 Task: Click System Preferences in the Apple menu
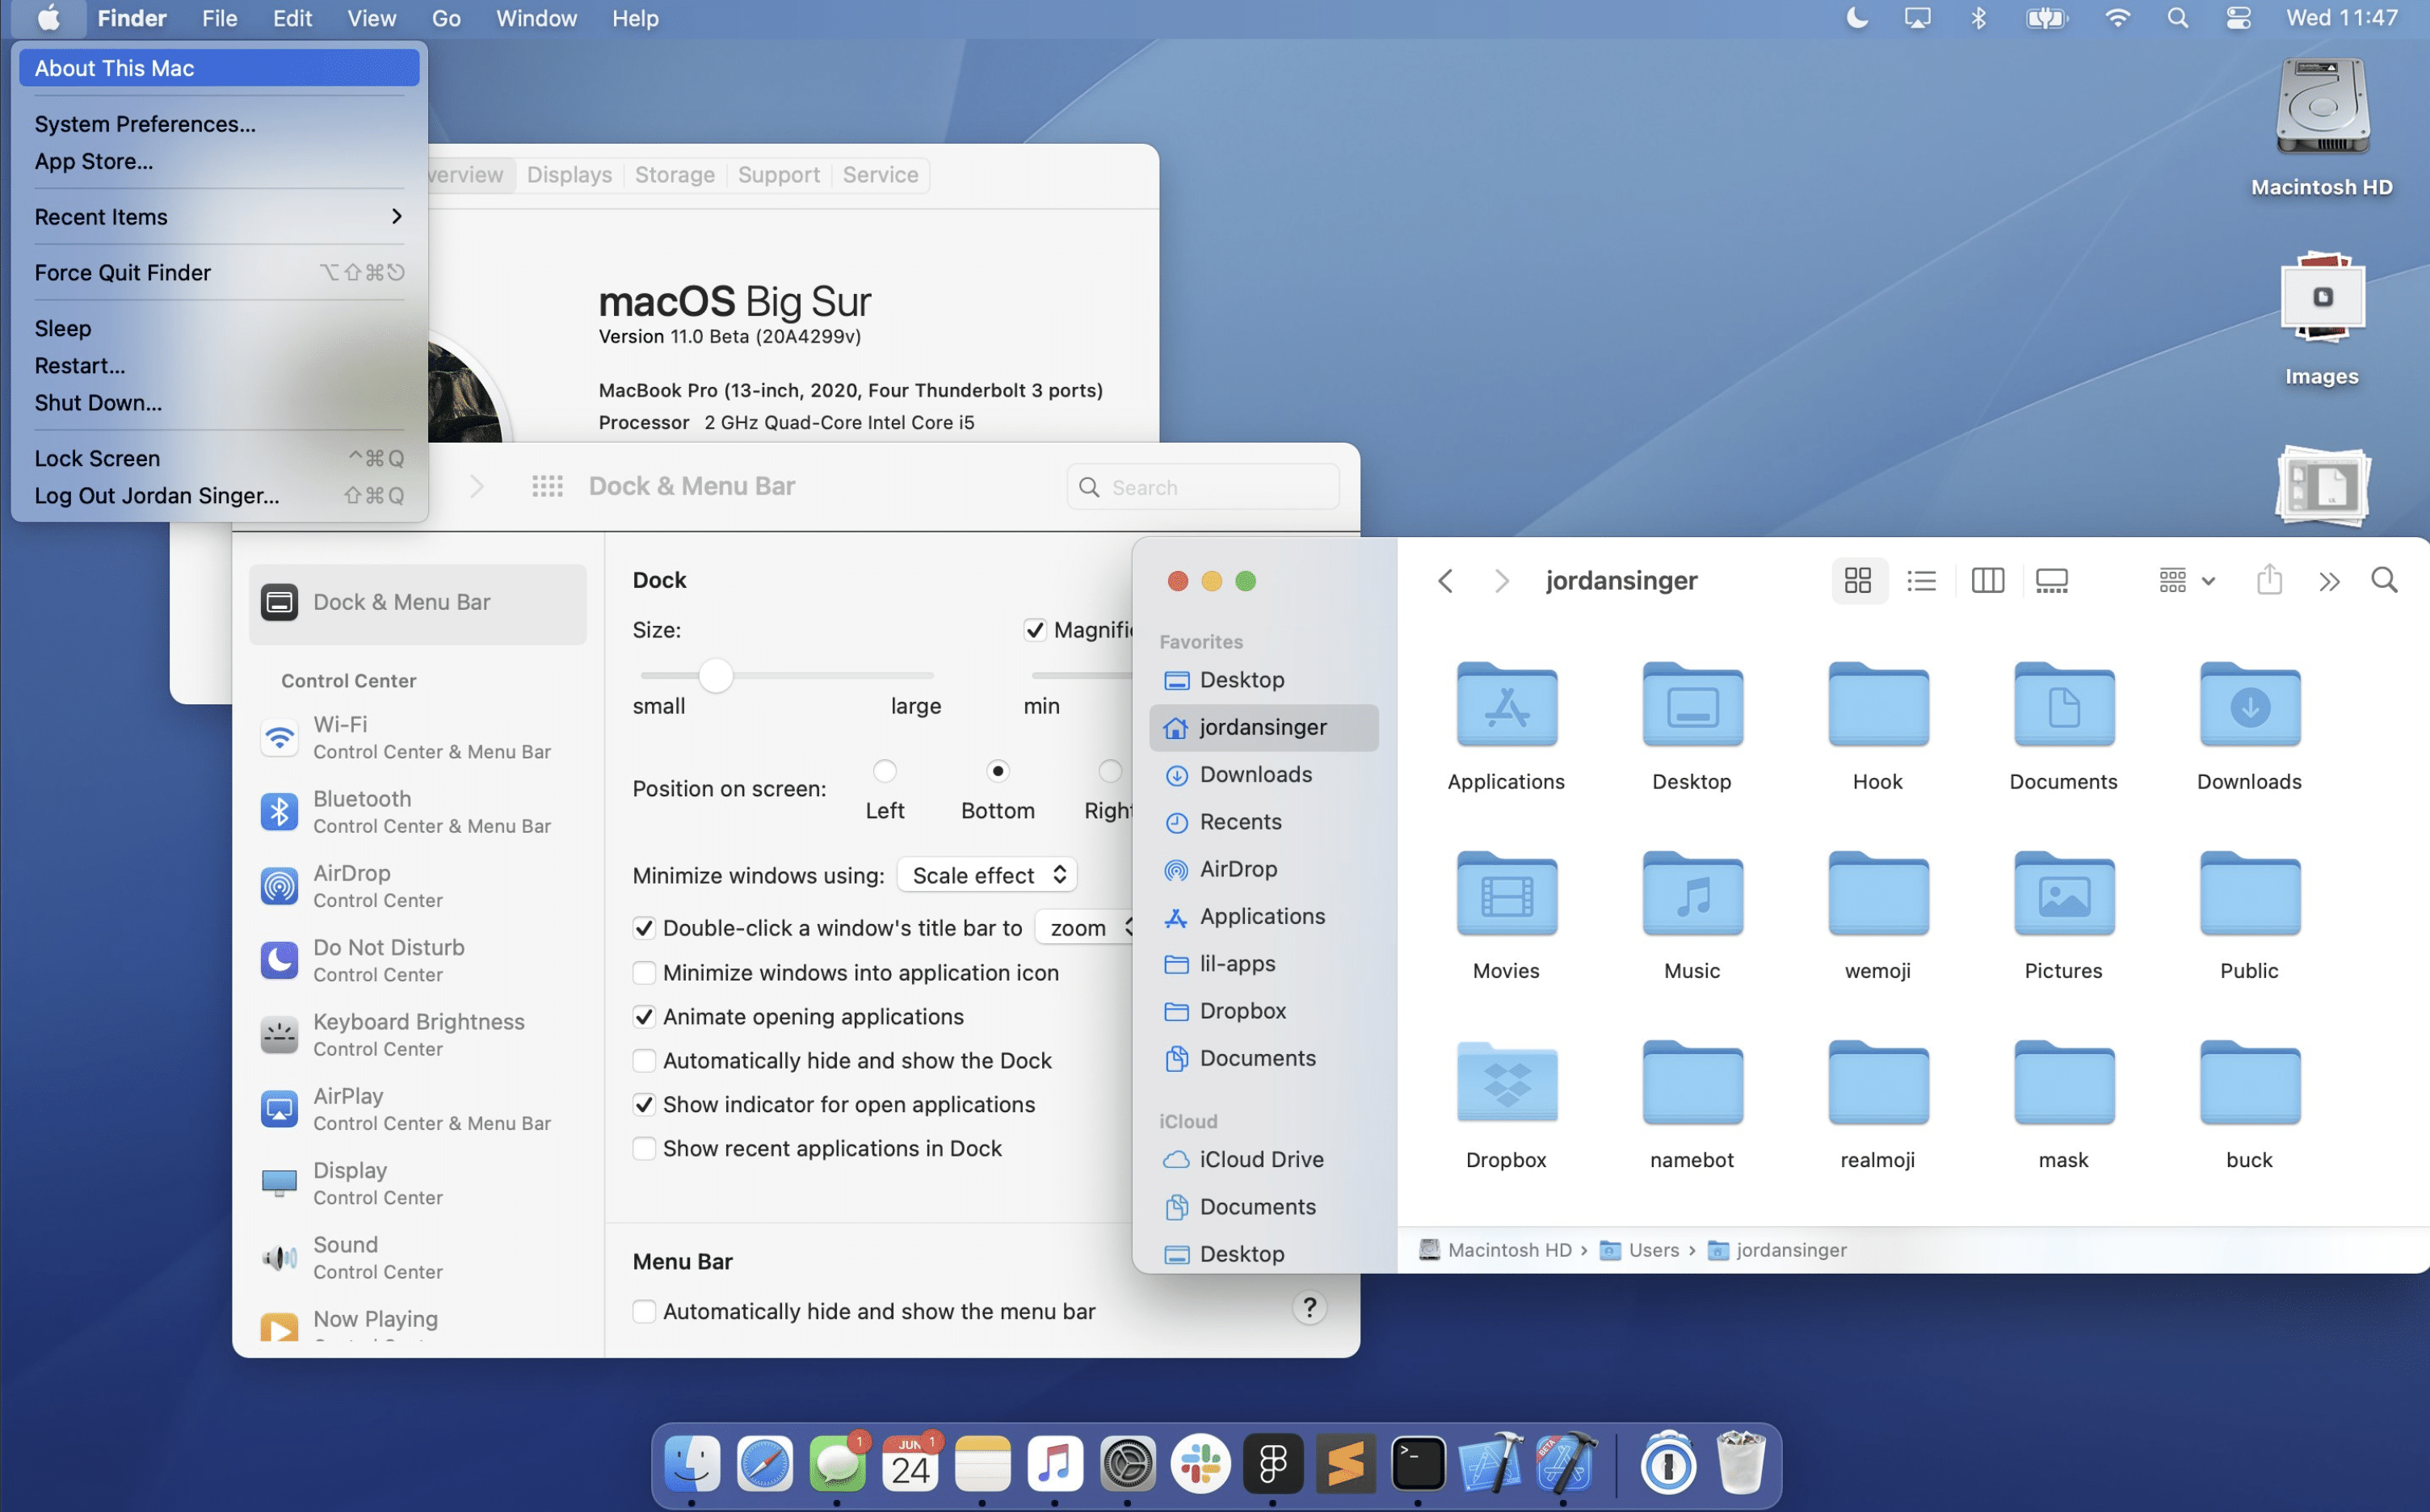tap(144, 123)
